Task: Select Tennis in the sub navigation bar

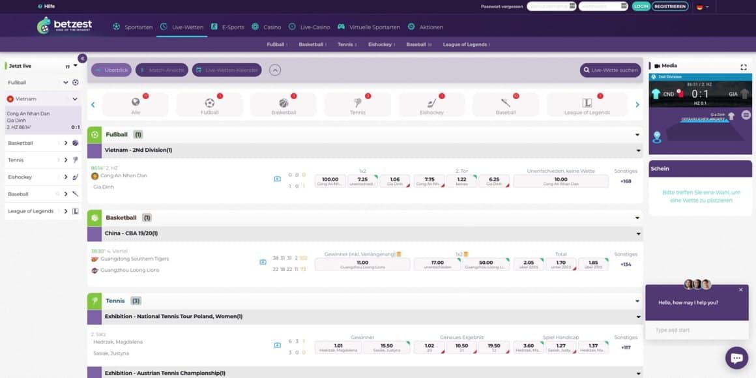Action: 347,44
